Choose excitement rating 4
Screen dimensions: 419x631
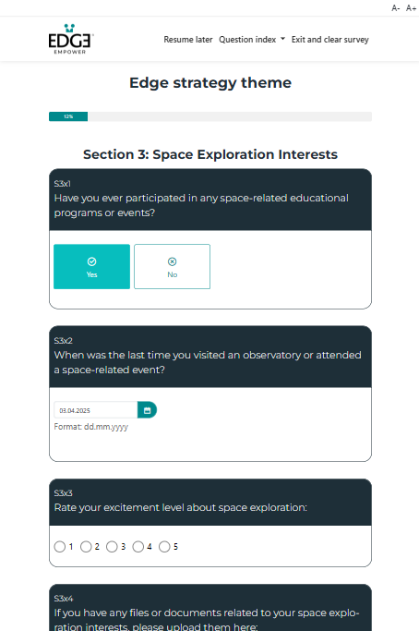click(x=138, y=547)
